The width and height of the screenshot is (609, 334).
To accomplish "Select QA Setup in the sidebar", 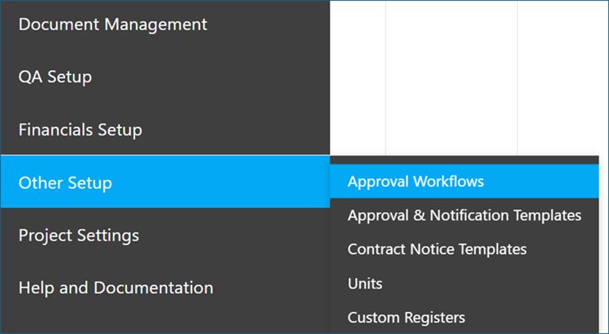I will pos(55,77).
